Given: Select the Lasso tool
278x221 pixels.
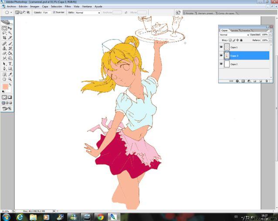Looking at the screenshot, I should point(4,33).
